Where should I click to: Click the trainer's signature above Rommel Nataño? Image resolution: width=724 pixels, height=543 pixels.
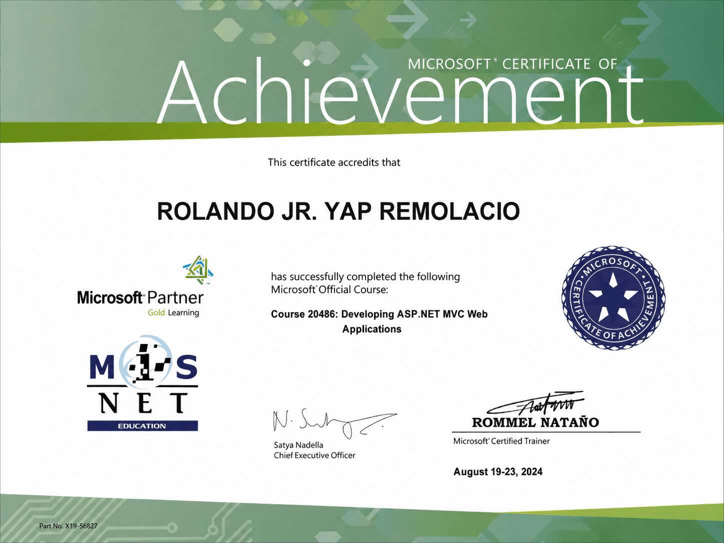[535, 403]
